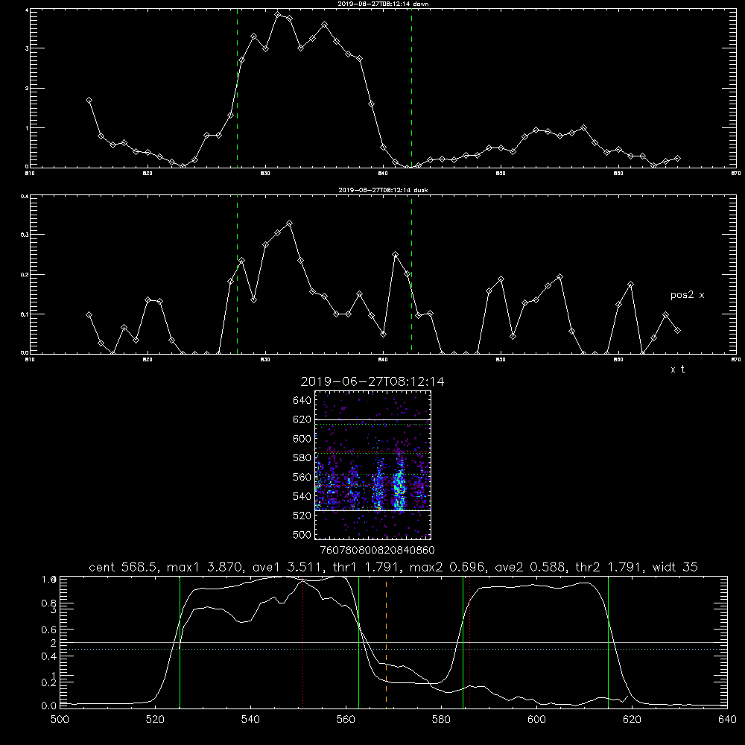
Task: Click the '620' y-axis label beside the image
Action: pyautogui.click(x=302, y=419)
